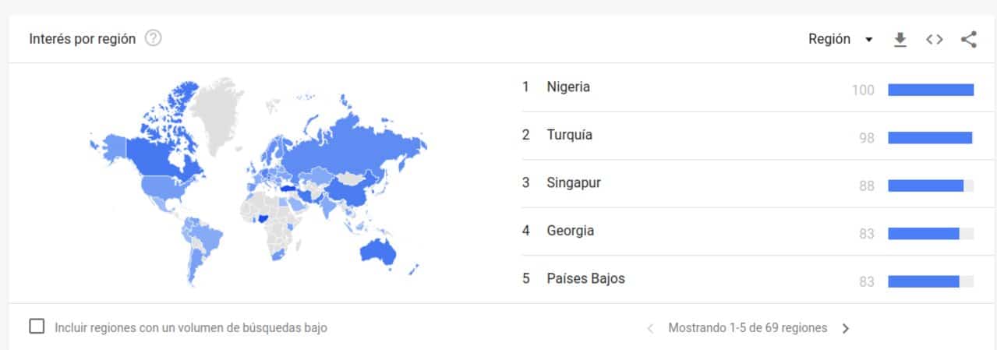Go to next page of regions
This screenshot has width=997, height=350.
(846, 328)
